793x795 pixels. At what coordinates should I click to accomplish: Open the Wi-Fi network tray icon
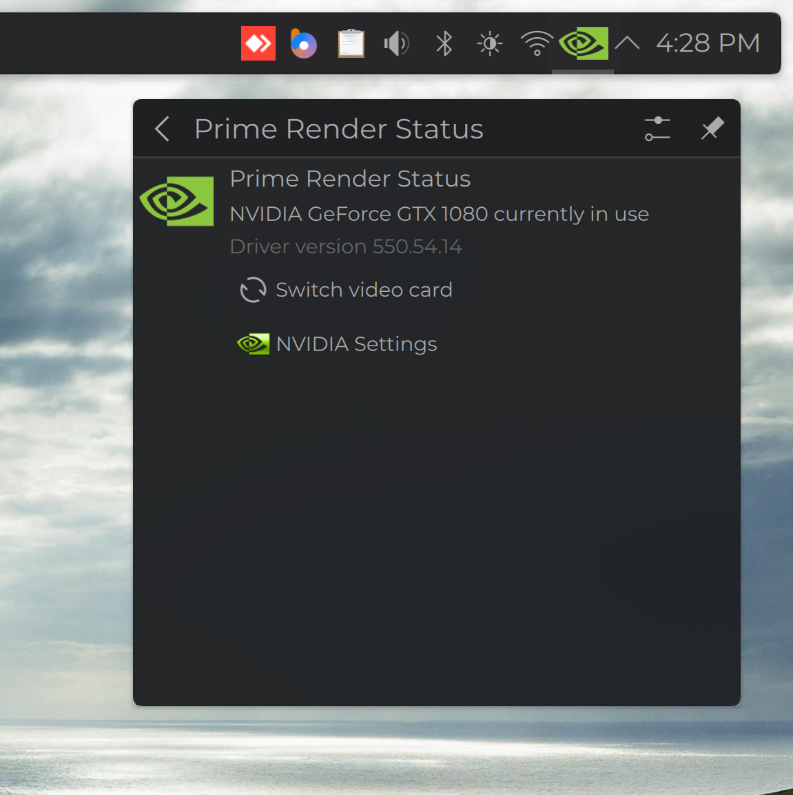click(x=537, y=43)
